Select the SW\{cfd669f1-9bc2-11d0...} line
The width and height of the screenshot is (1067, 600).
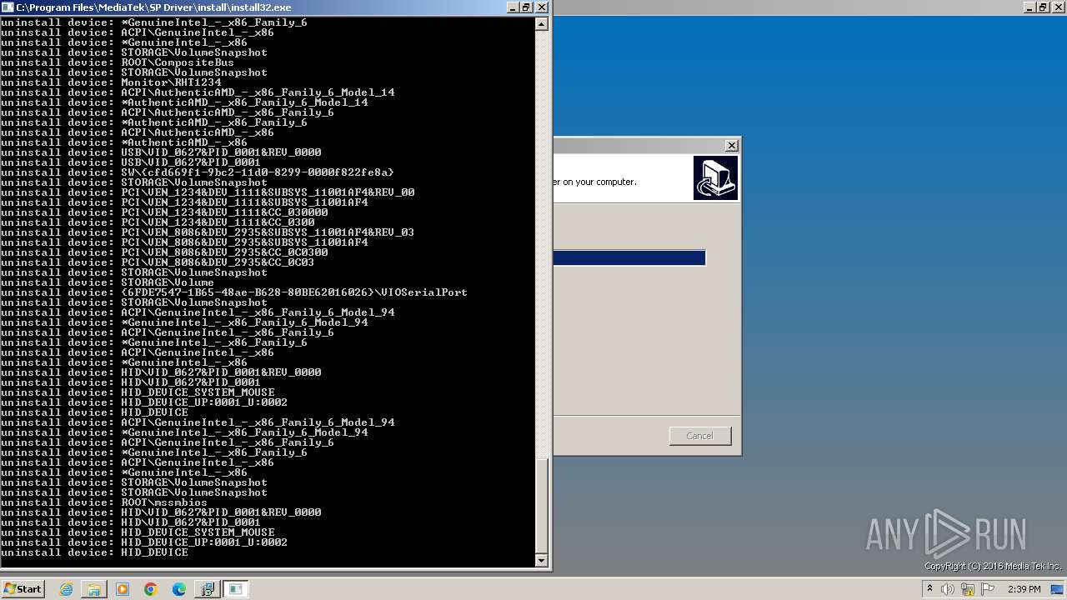click(x=198, y=172)
